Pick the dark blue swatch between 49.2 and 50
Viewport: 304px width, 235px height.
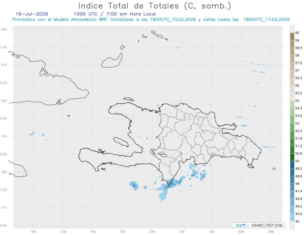pos(292,165)
